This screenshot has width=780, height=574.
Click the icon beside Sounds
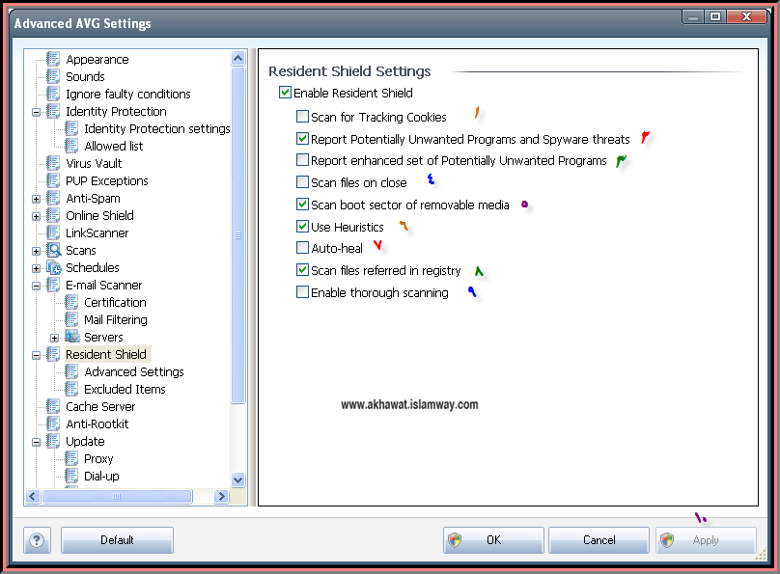(53, 76)
